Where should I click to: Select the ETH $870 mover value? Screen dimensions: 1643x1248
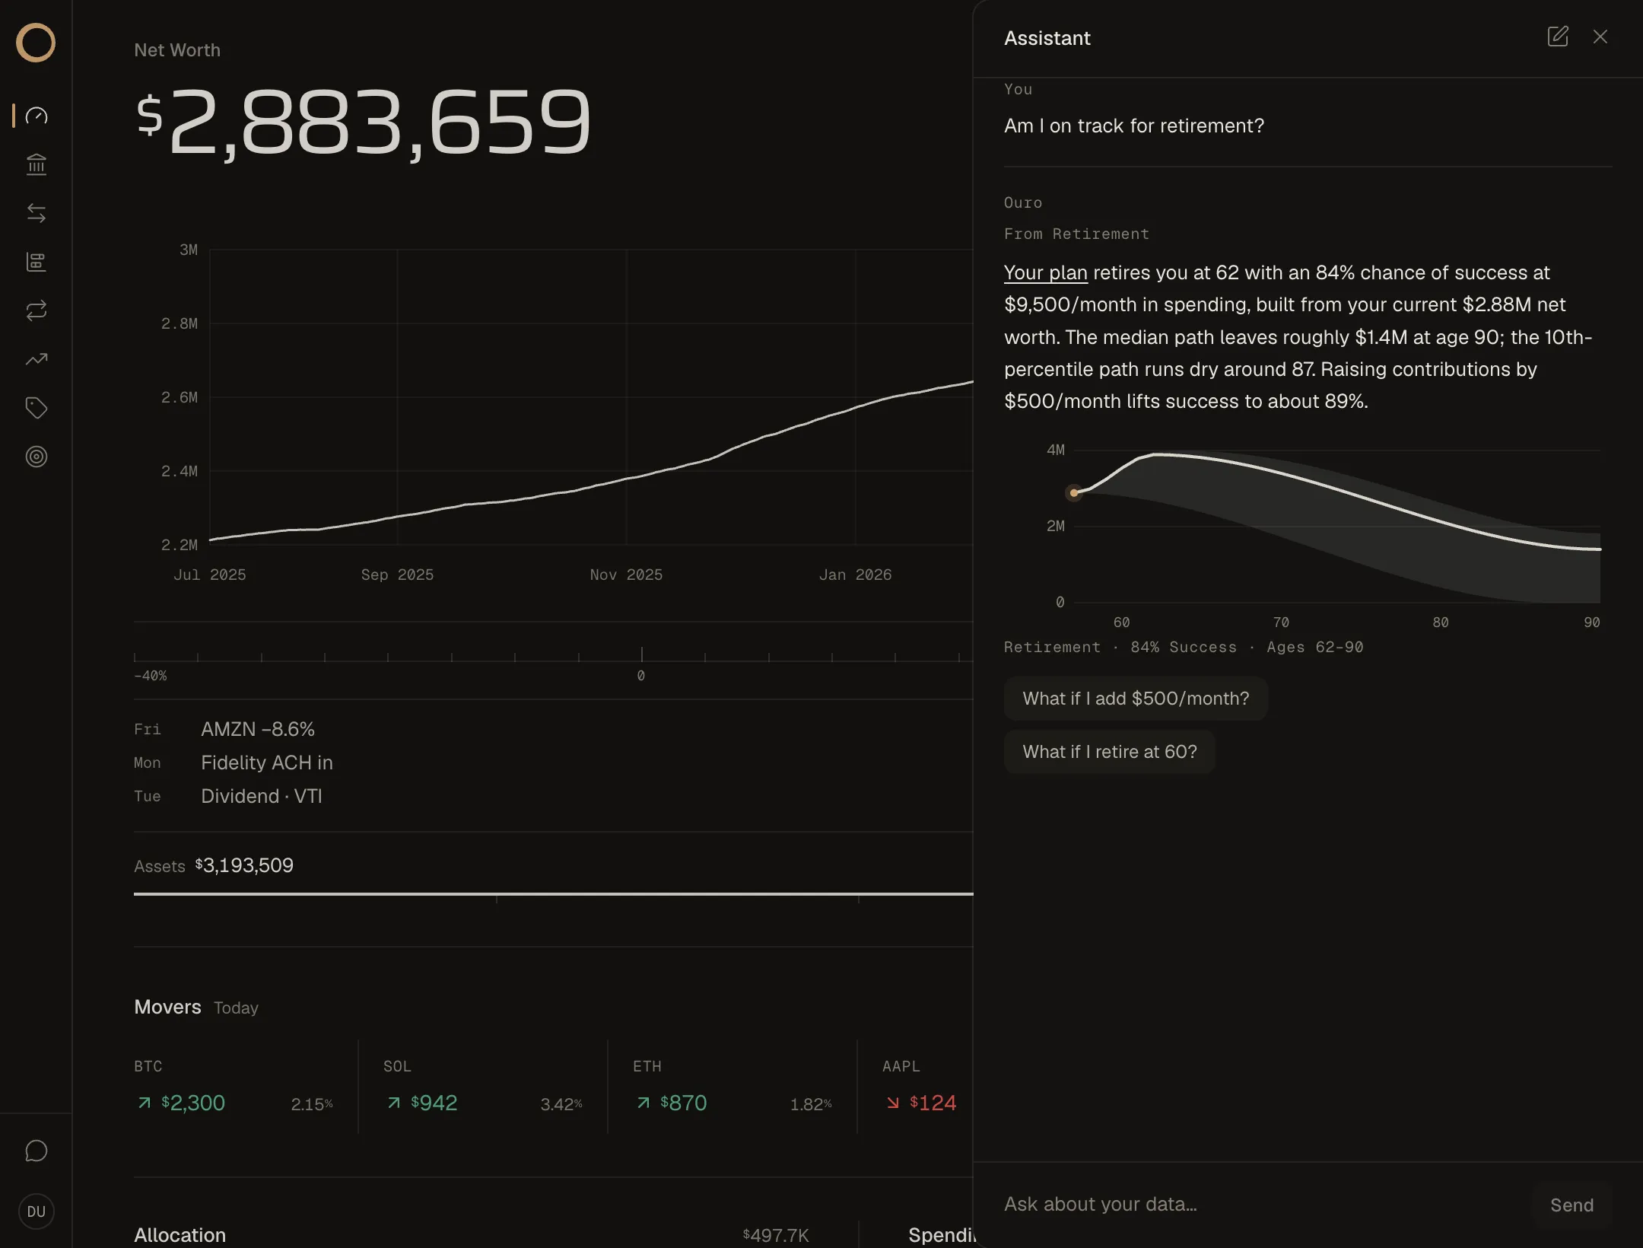tap(683, 1103)
